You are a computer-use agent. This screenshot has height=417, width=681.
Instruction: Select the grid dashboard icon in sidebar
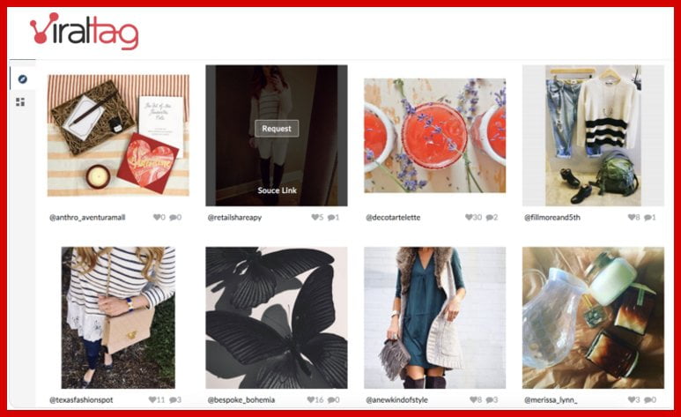[20, 101]
